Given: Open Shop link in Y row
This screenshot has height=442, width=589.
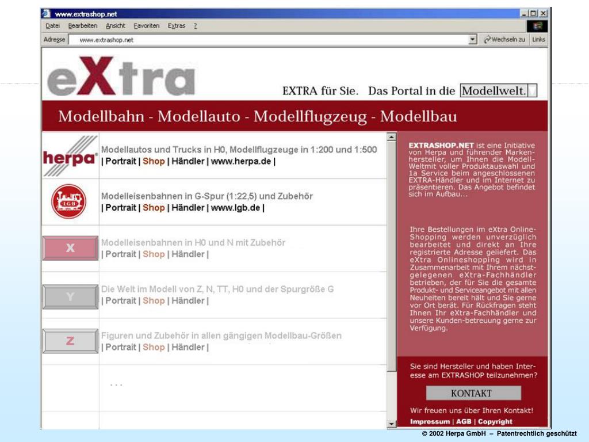Looking at the screenshot, I should (154, 301).
